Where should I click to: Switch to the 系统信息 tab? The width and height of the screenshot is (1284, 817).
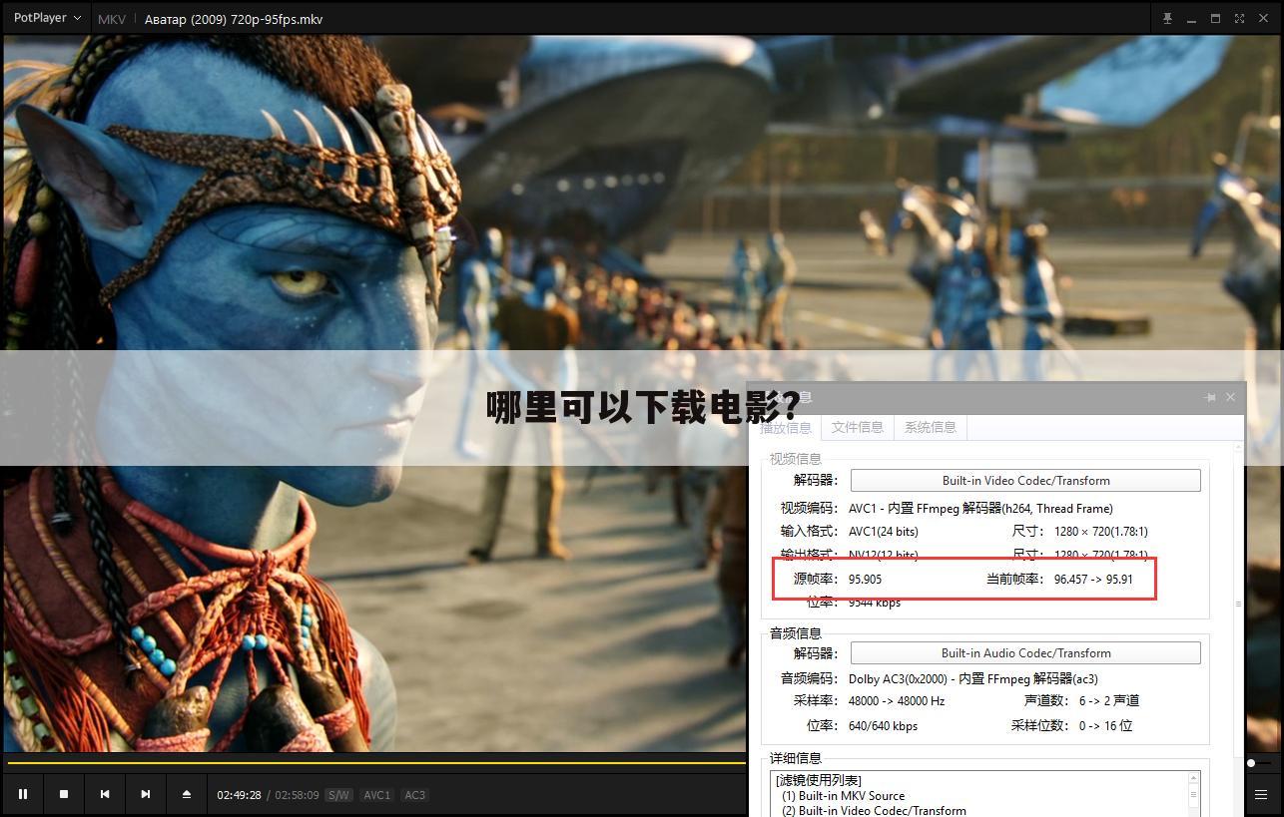[931, 427]
